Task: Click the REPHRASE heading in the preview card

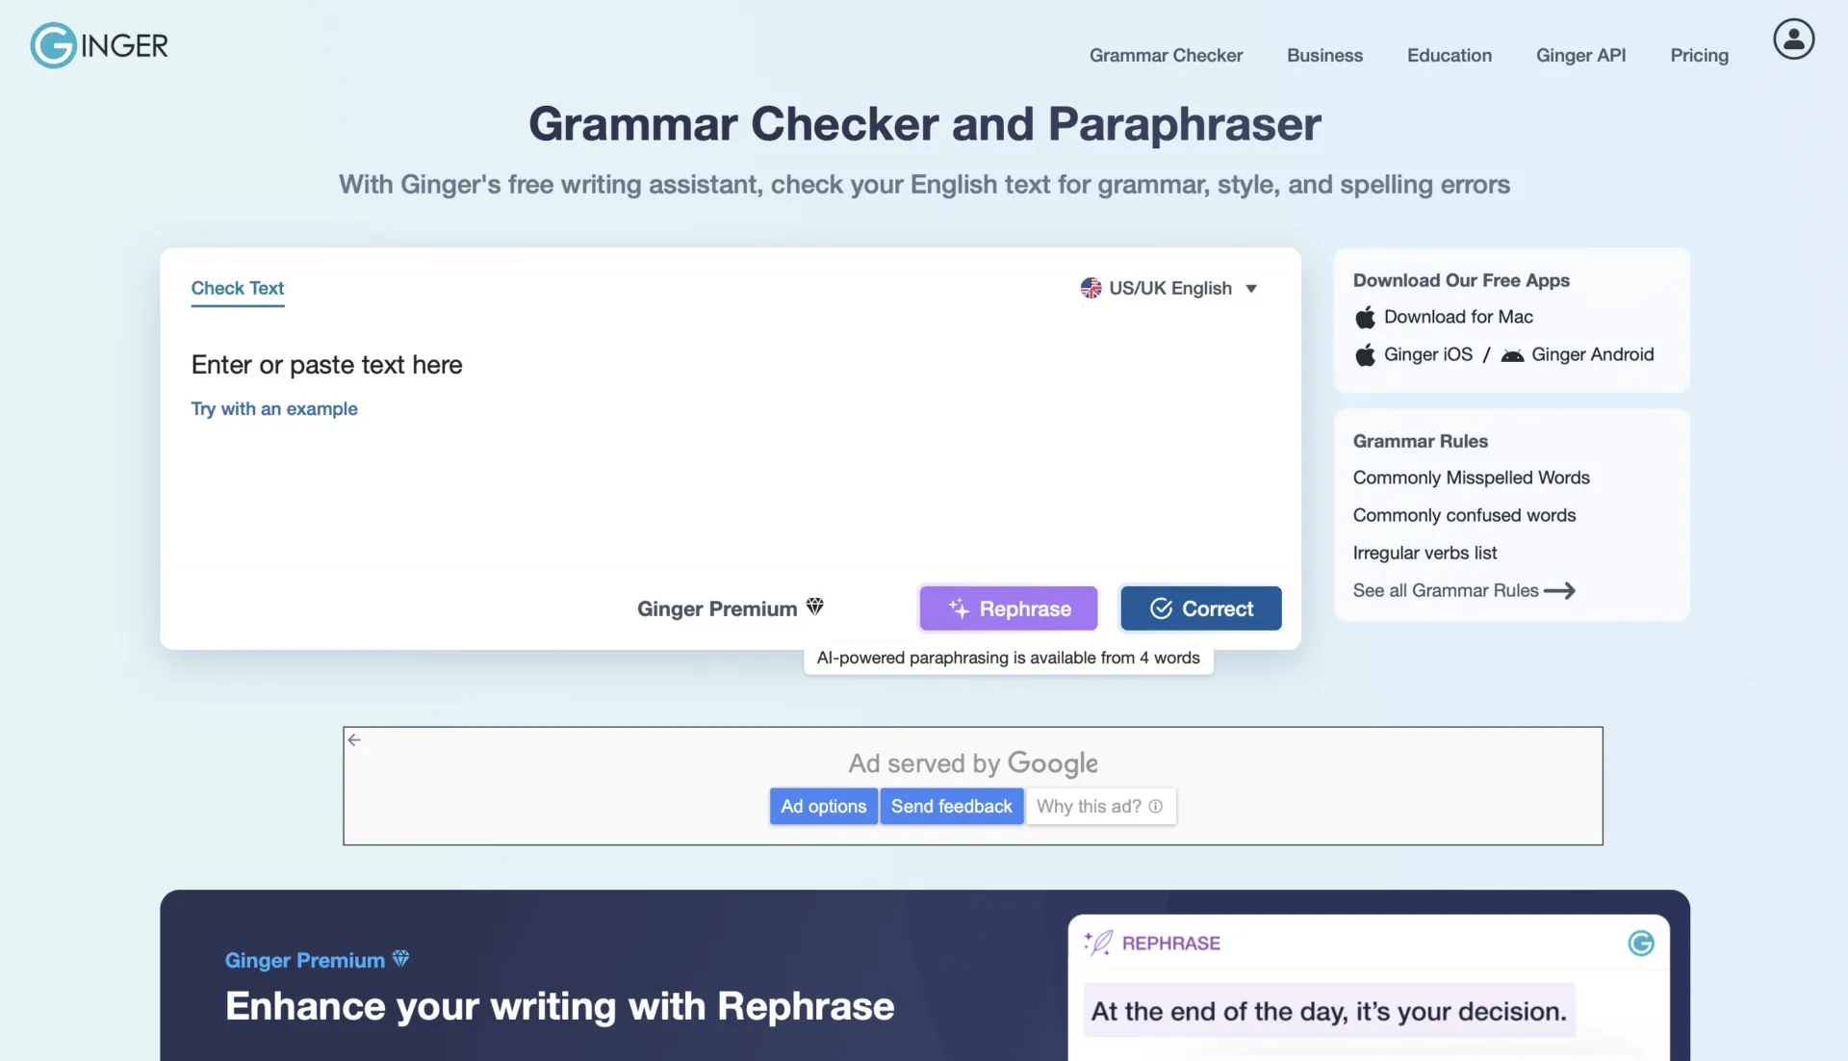Action: tap(1170, 943)
